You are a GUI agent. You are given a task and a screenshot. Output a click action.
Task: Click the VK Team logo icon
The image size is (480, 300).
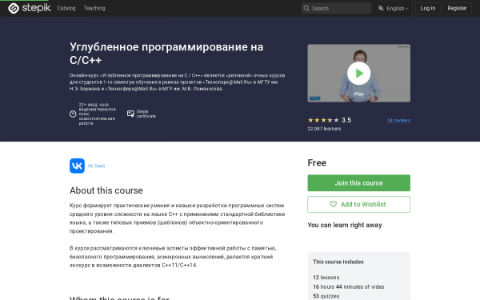77,166
